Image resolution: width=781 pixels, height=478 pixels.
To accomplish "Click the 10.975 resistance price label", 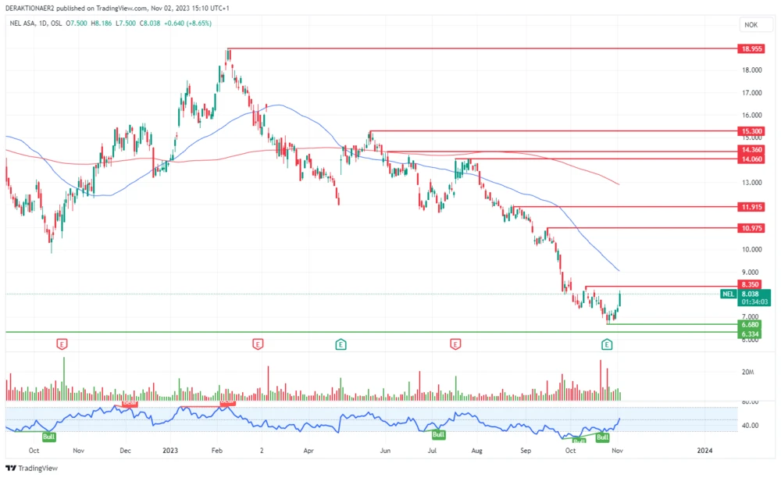I will [x=752, y=228].
